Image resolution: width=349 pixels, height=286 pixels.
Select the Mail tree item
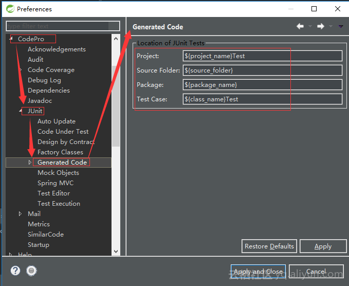pos(34,214)
